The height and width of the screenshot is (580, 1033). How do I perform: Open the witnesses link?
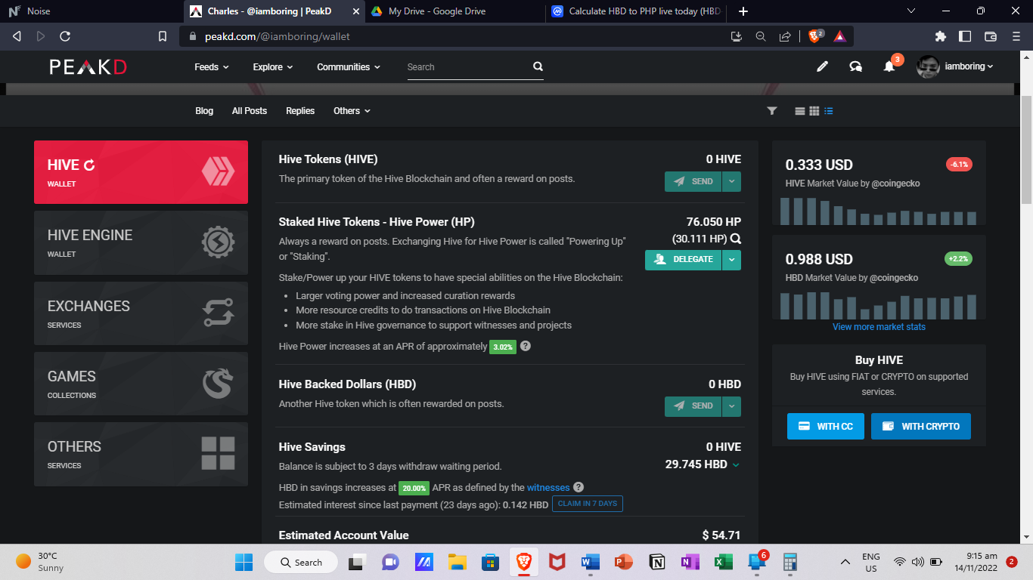[x=548, y=487]
